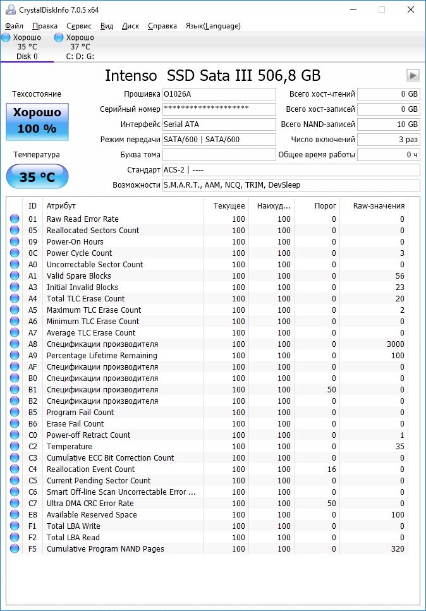This screenshot has width=426, height=611.
Task: Click status icon for Available Reserved Space
Action: coord(15,514)
